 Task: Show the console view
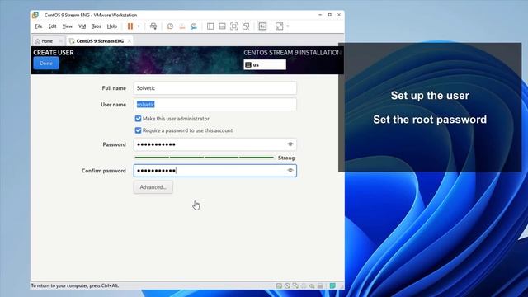click(262, 26)
